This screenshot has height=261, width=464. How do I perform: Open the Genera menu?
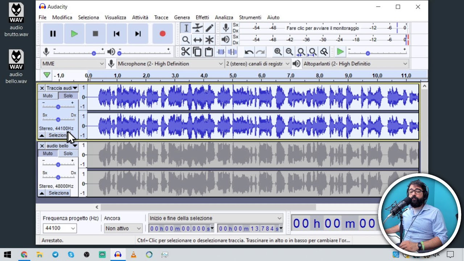coord(182,17)
